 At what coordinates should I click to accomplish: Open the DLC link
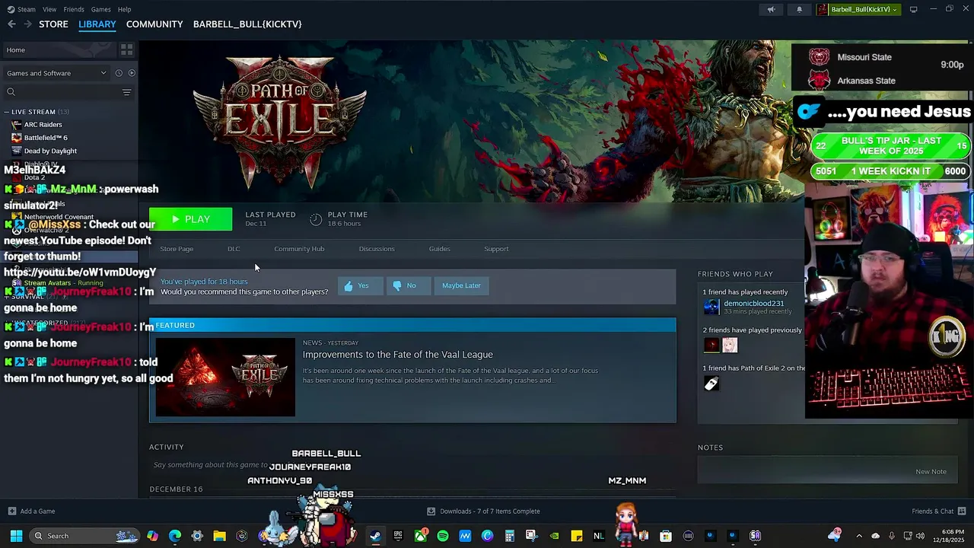click(x=234, y=249)
